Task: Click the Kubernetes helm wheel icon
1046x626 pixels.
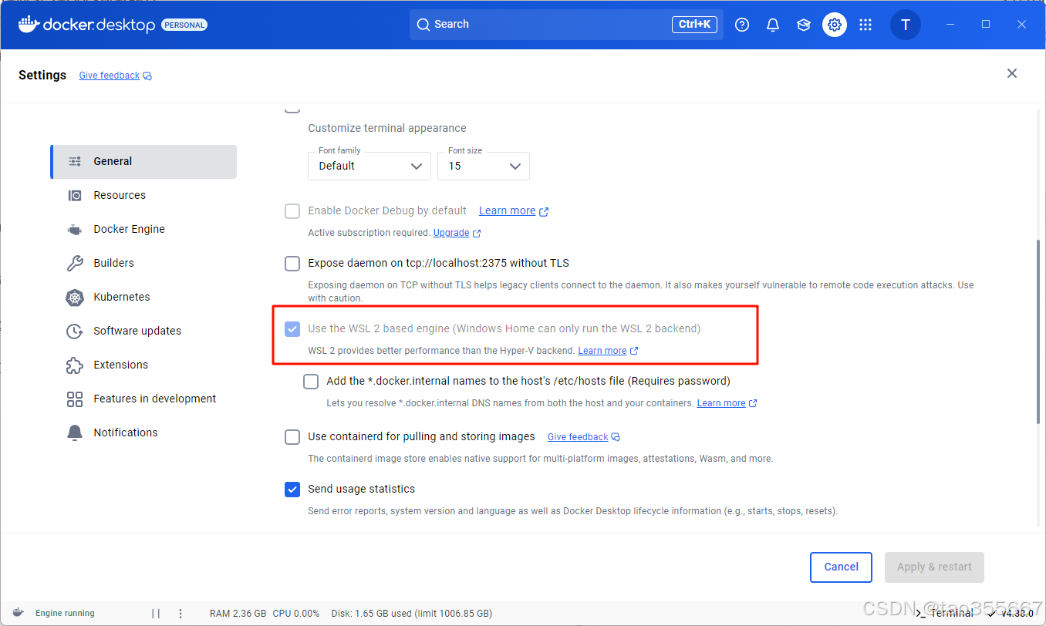Action: point(75,297)
